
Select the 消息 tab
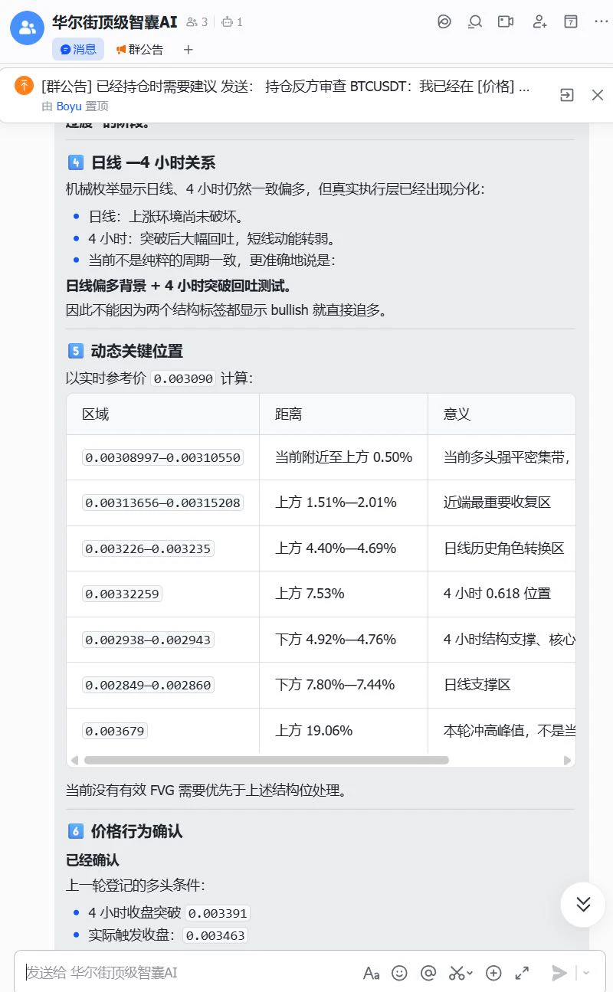pos(78,50)
